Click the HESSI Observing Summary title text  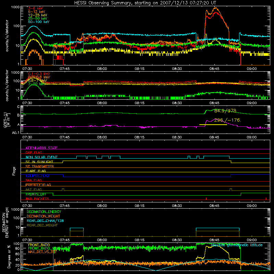145,3
